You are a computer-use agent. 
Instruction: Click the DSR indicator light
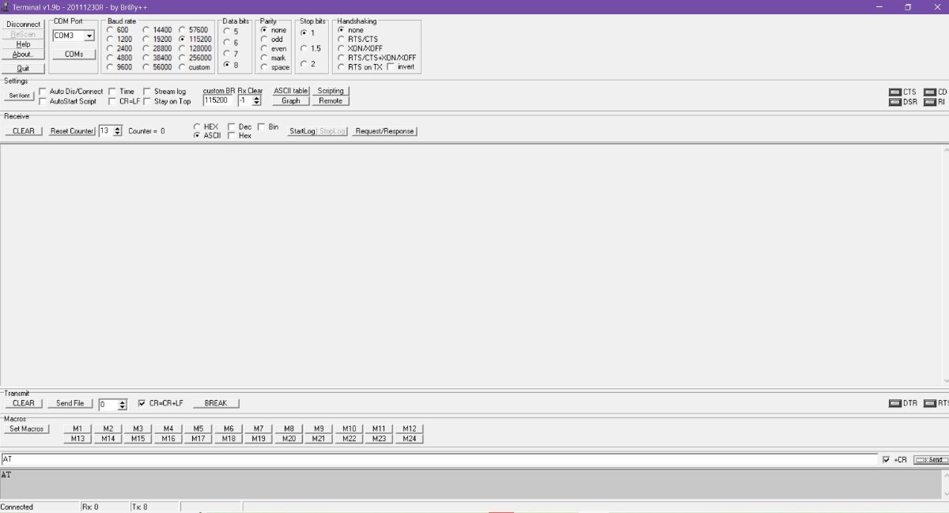895,101
